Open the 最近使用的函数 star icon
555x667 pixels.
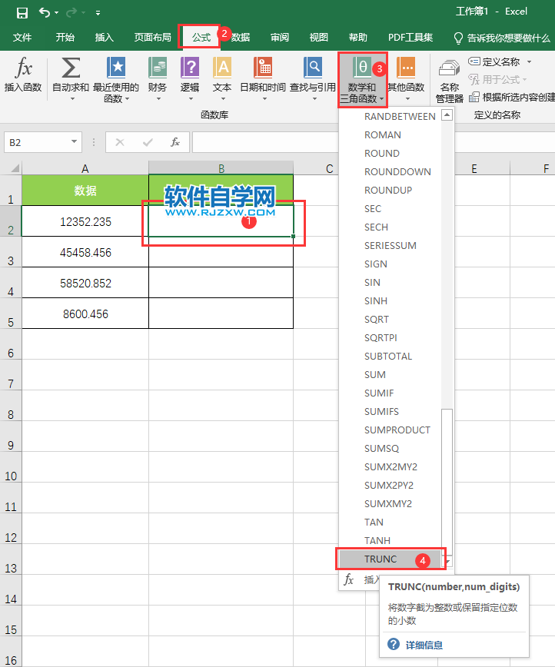pos(116,68)
